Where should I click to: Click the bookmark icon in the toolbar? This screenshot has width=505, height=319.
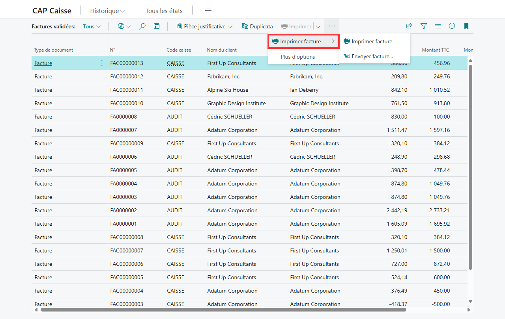tap(466, 26)
